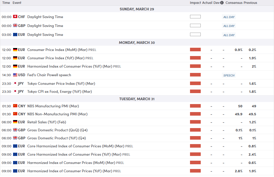Image resolution: width=274 pixels, height=177 pixels.
Task: Open Gross Domestic Product (YoY) (Q4) event
Action: click(57, 138)
